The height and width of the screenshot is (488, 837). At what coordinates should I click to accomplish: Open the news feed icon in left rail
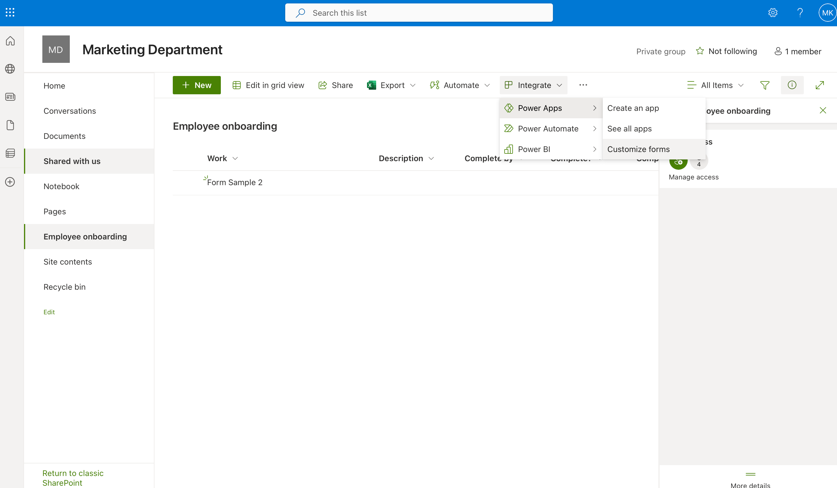pyautogui.click(x=10, y=97)
